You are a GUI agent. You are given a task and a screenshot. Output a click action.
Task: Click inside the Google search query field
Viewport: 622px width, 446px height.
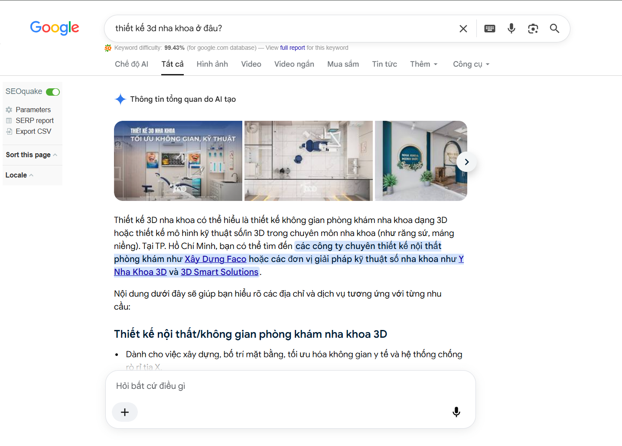[x=282, y=29]
